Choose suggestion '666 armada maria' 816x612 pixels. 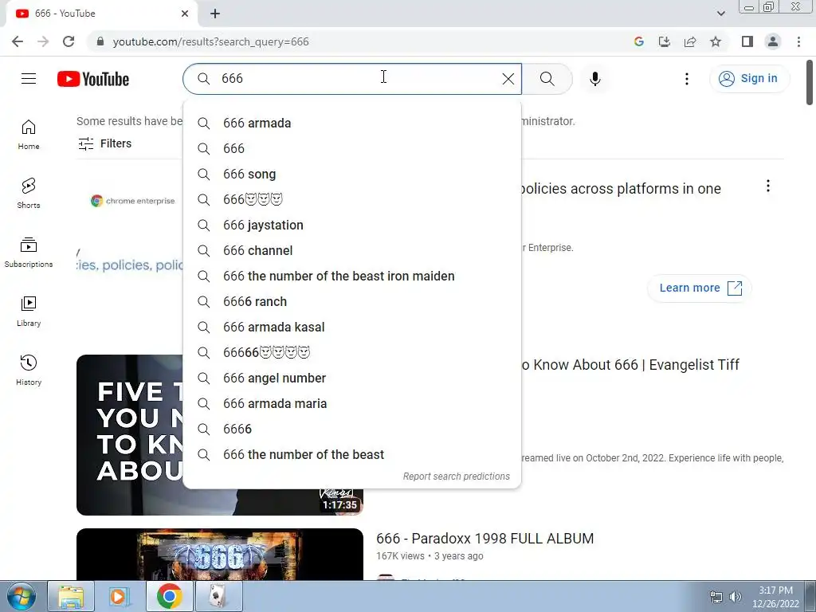tap(352, 403)
